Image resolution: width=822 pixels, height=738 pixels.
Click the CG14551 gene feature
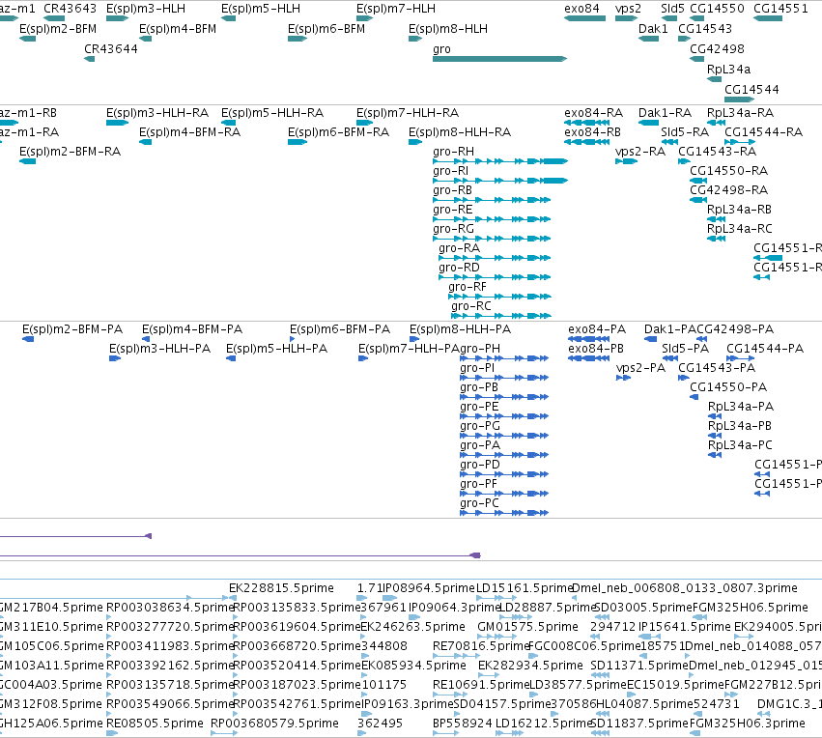[x=768, y=18]
